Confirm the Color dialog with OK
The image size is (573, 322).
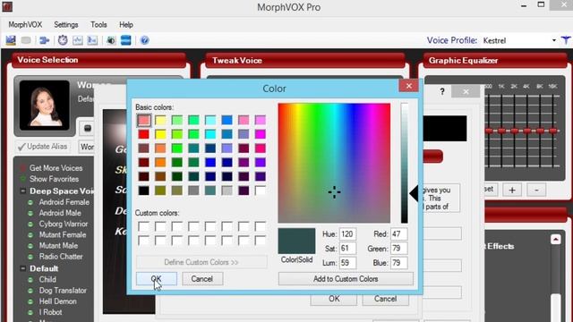[x=157, y=279]
